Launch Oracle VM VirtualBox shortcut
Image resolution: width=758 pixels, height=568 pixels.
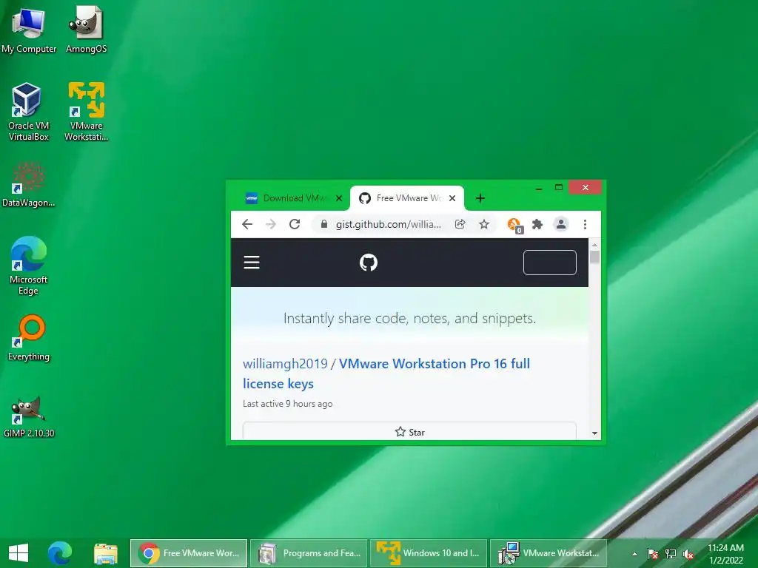(29, 112)
